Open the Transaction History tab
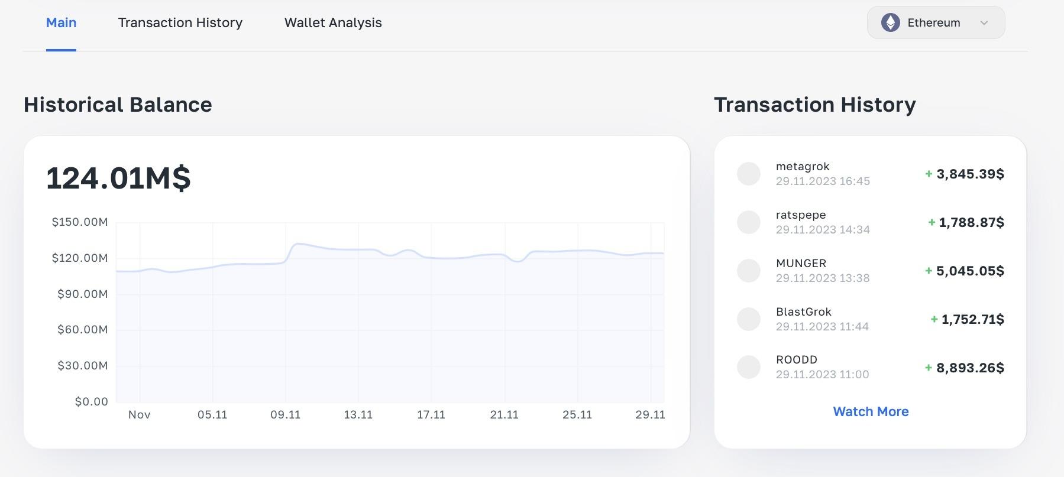The height and width of the screenshot is (477, 1064). click(180, 23)
